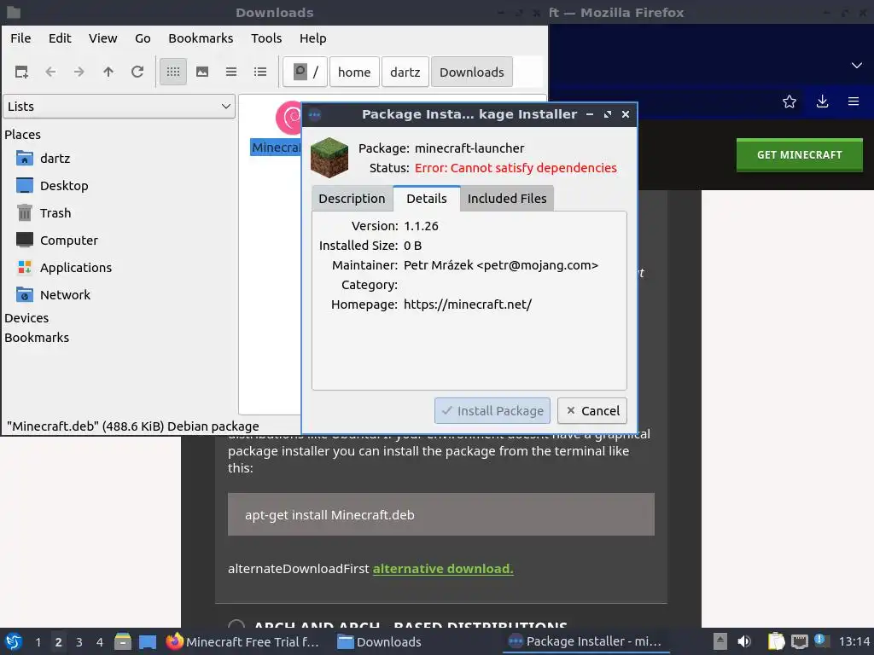Open update notifier tray icon
Image resolution: width=874 pixels, height=655 pixels.
[x=820, y=641]
